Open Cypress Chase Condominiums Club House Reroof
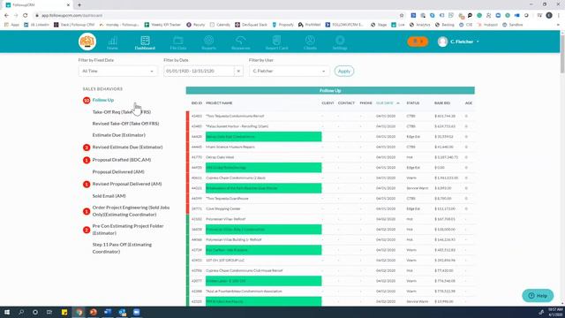Image resolution: width=565 pixels, height=318 pixels. [x=330, y=270]
